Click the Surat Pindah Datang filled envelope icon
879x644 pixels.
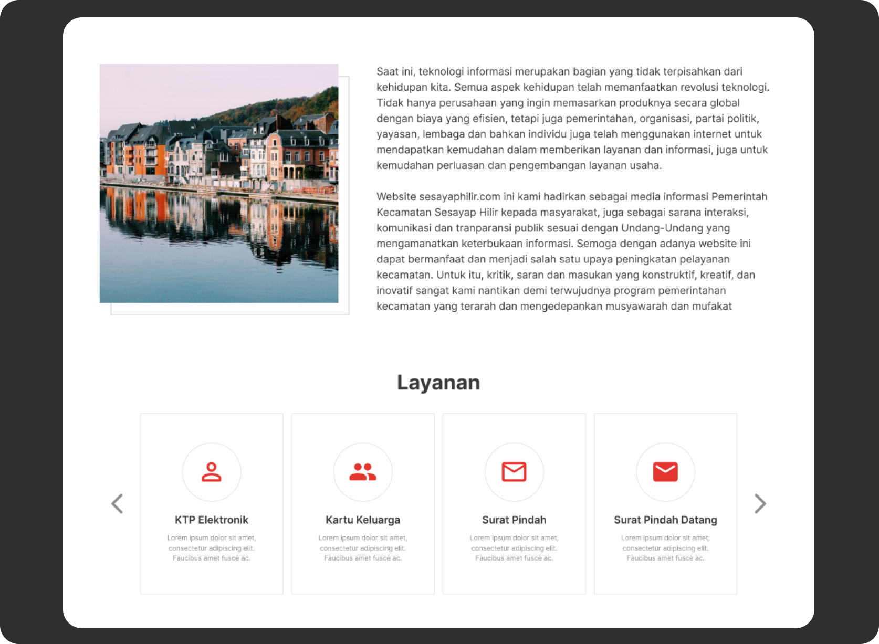(x=665, y=472)
